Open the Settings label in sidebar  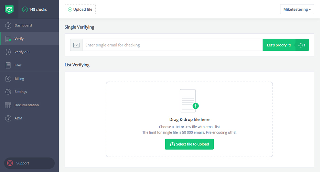point(21,92)
